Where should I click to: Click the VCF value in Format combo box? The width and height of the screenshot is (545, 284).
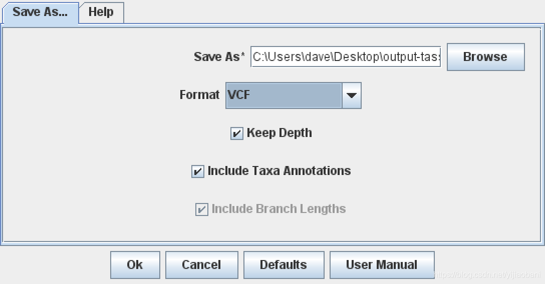click(x=284, y=95)
